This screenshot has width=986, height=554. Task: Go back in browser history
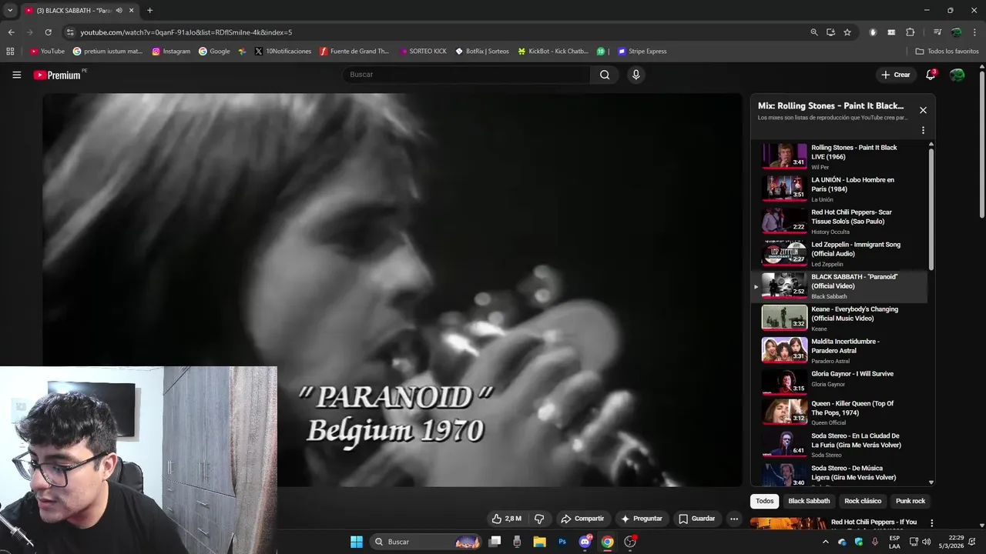tap(11, 32)
